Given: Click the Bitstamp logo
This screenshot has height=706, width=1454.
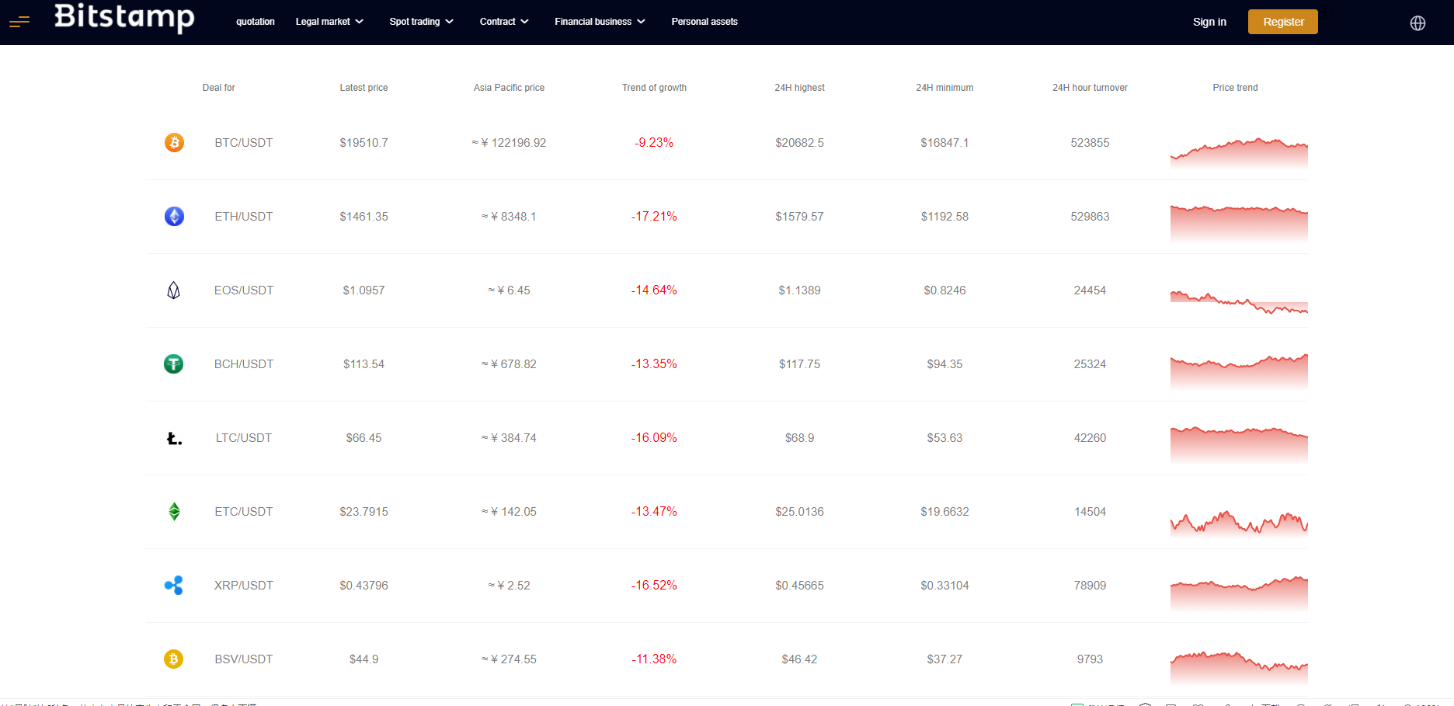Looking at the screenshot, I should (124, 17).
